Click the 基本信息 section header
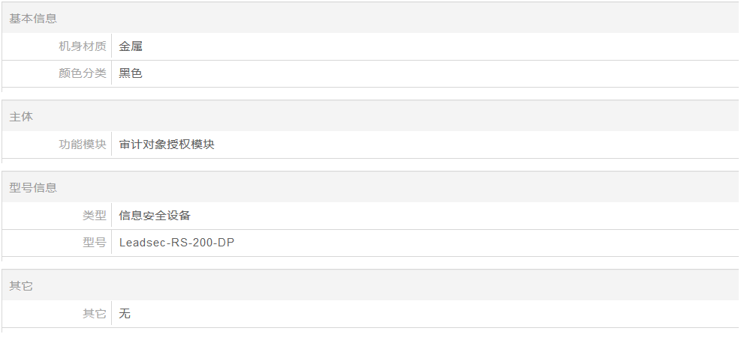This screenshot has height=340, width=744. [x=33, y=19]
